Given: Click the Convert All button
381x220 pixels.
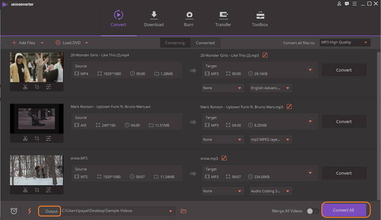Looking at the screenshot, I should 344,210.
